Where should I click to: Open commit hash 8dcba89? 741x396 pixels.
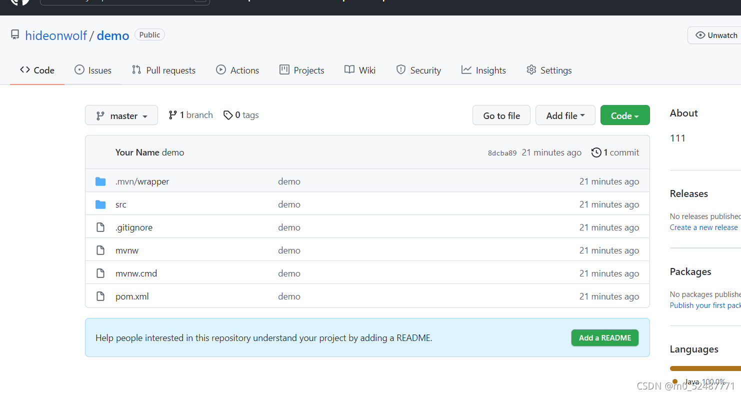click(502, 153)
